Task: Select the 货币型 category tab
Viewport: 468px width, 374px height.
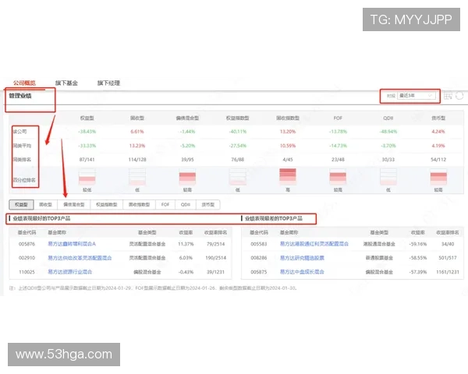Action: (208, 205)
